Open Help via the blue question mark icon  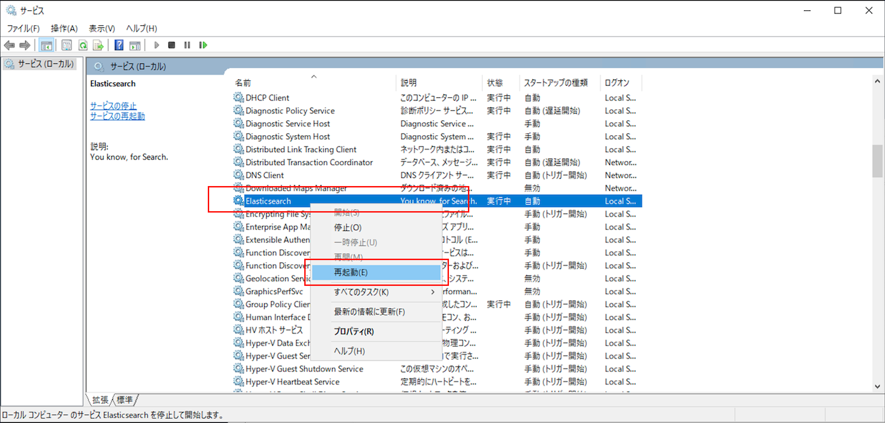click(118, 45)
